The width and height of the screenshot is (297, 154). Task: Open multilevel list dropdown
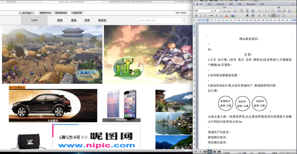point(273,11)
